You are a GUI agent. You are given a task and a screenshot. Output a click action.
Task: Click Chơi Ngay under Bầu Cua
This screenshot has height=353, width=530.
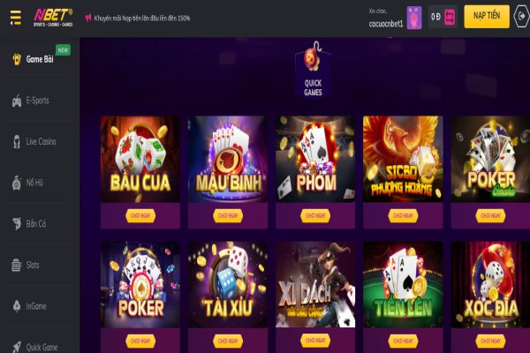point(140,216)
